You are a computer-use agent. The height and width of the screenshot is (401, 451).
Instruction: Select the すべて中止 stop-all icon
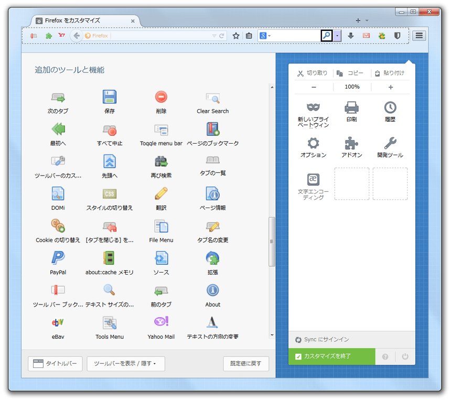point(110,130)
